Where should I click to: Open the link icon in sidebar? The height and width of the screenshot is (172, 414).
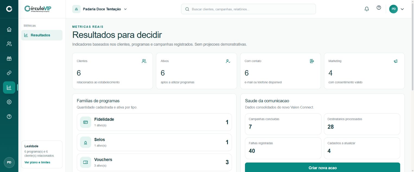tap(9, 73)
